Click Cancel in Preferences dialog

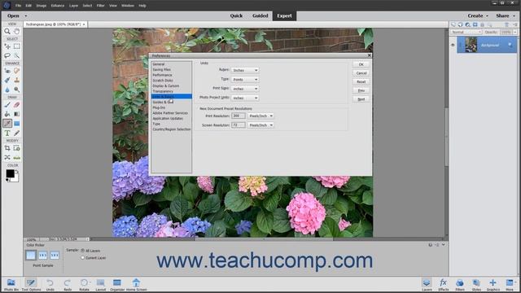coord(361,73)
